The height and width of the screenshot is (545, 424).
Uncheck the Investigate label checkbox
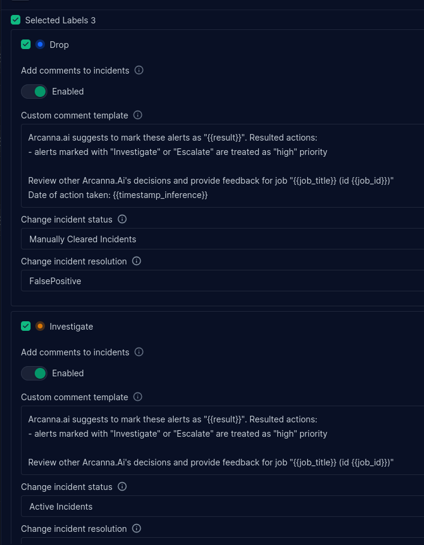(26, 326)
